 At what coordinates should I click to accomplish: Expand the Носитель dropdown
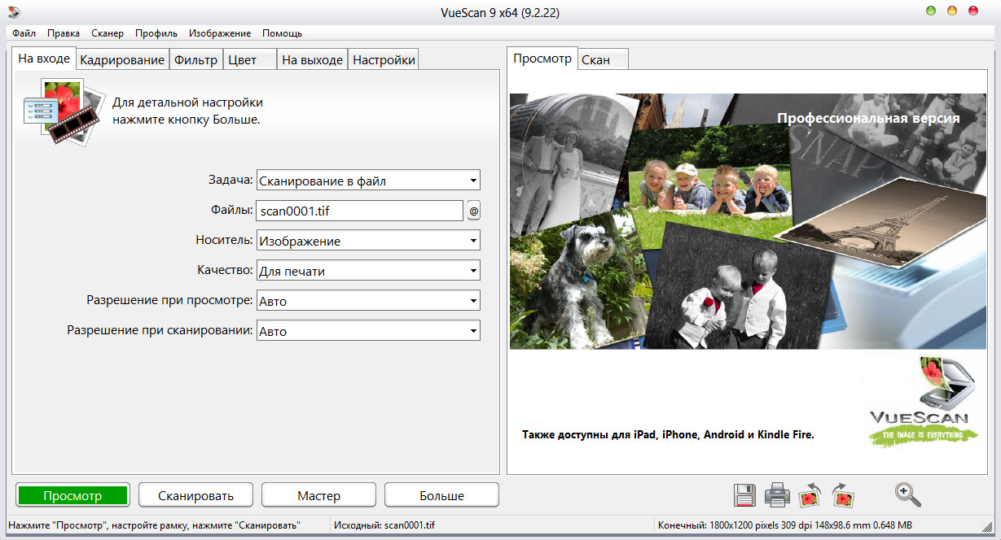pyautogui.click(x=368, y=241)
